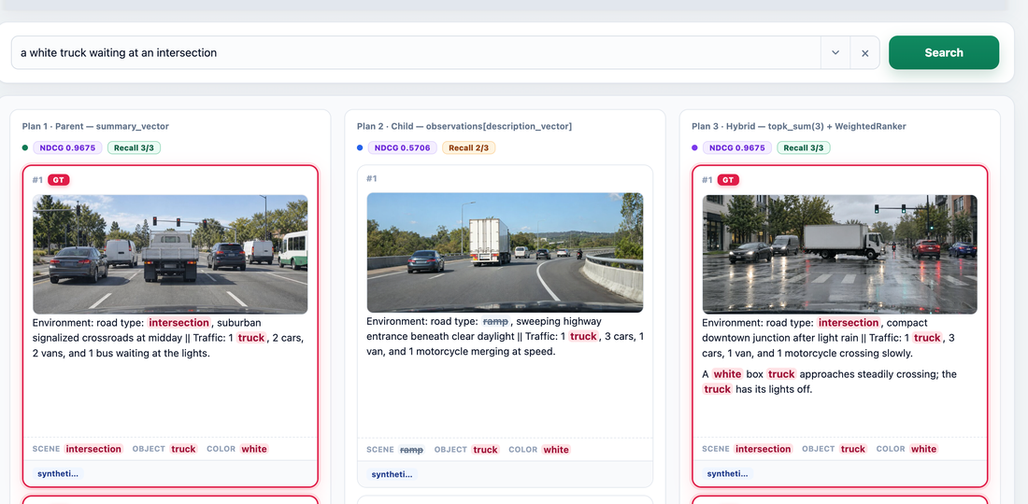Click Plan 1 COLOR white tag

coord(253,449)
